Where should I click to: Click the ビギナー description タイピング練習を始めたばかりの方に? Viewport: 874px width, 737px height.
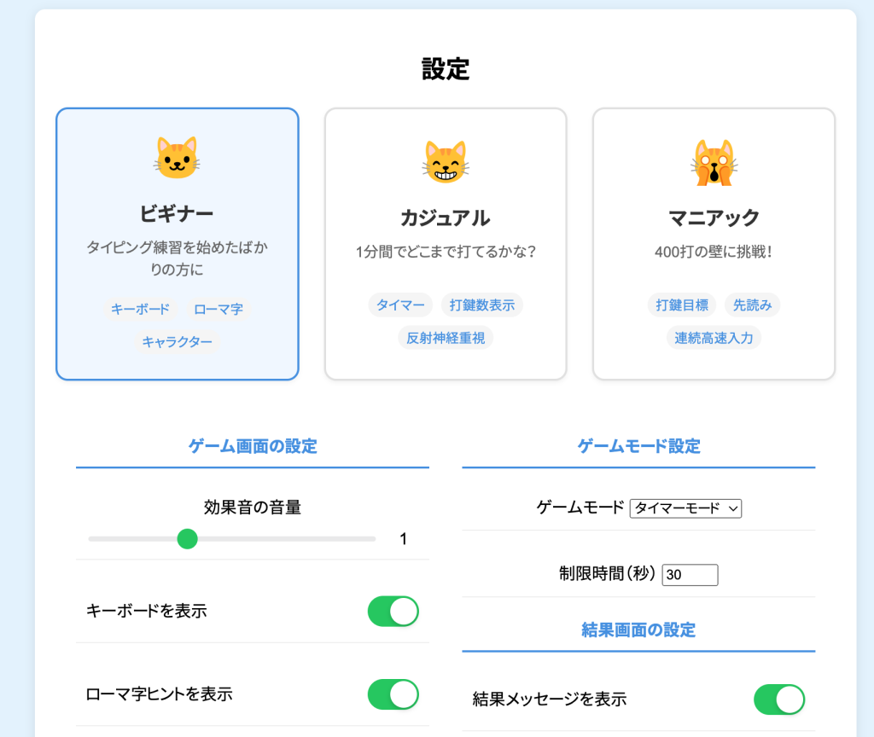(177, 258)
